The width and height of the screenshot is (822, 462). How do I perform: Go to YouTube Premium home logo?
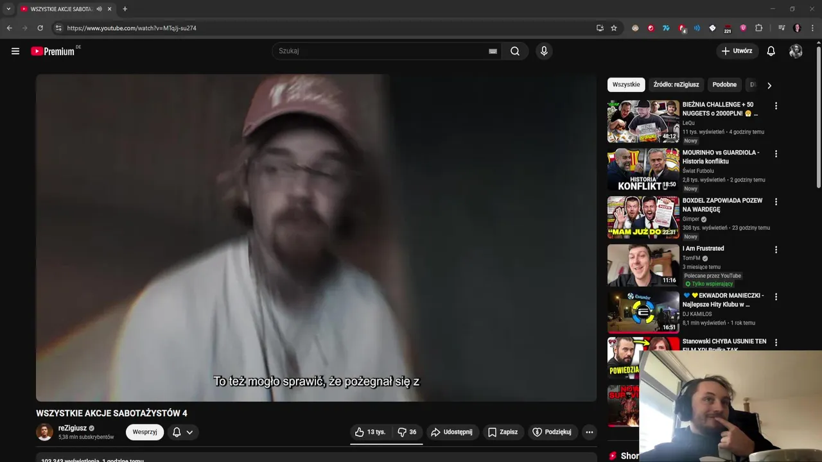point(54,51)
